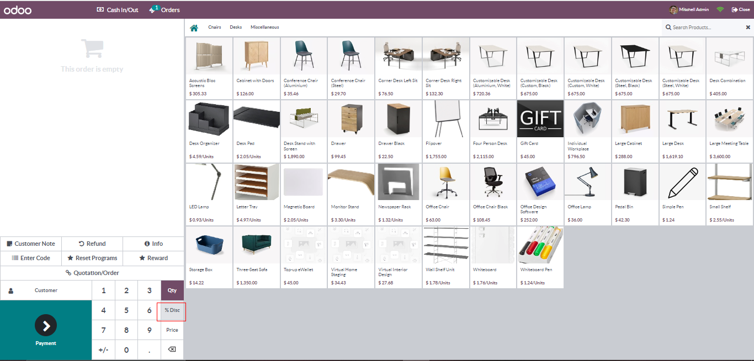Click the Mitchell Admin user avatar
Screen dimensions: 754x361
pyautogui.click(x=673, y=10)
